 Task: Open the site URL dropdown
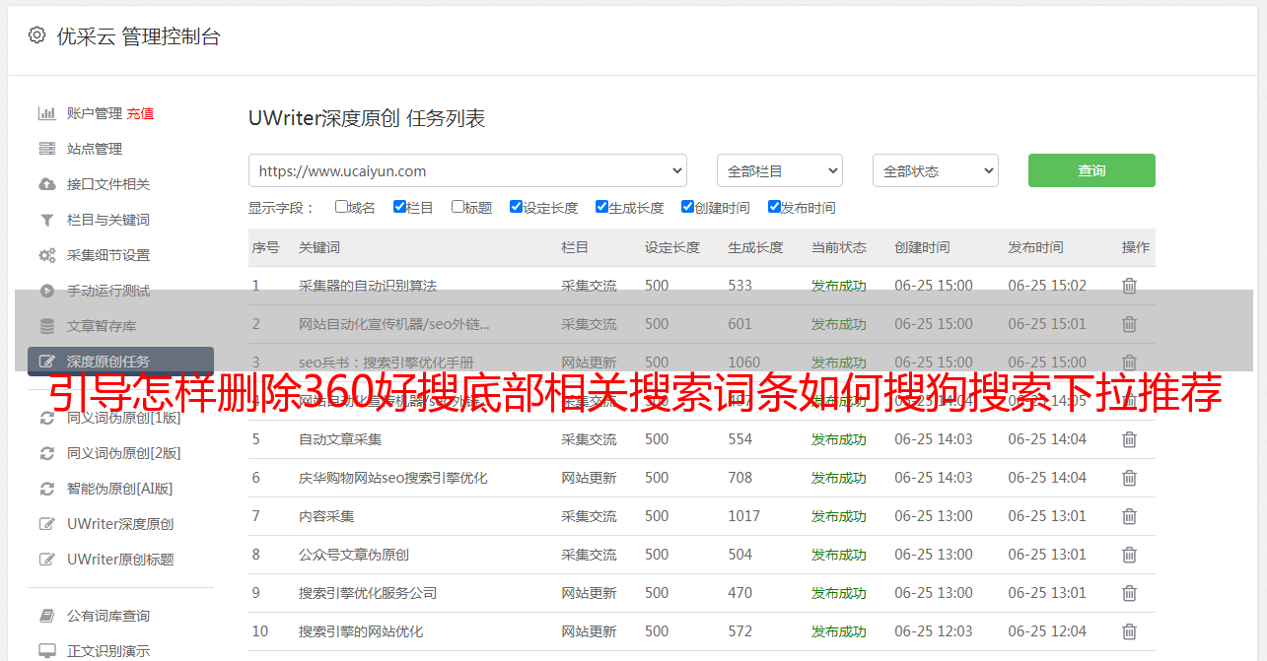[x=467, y=170]
